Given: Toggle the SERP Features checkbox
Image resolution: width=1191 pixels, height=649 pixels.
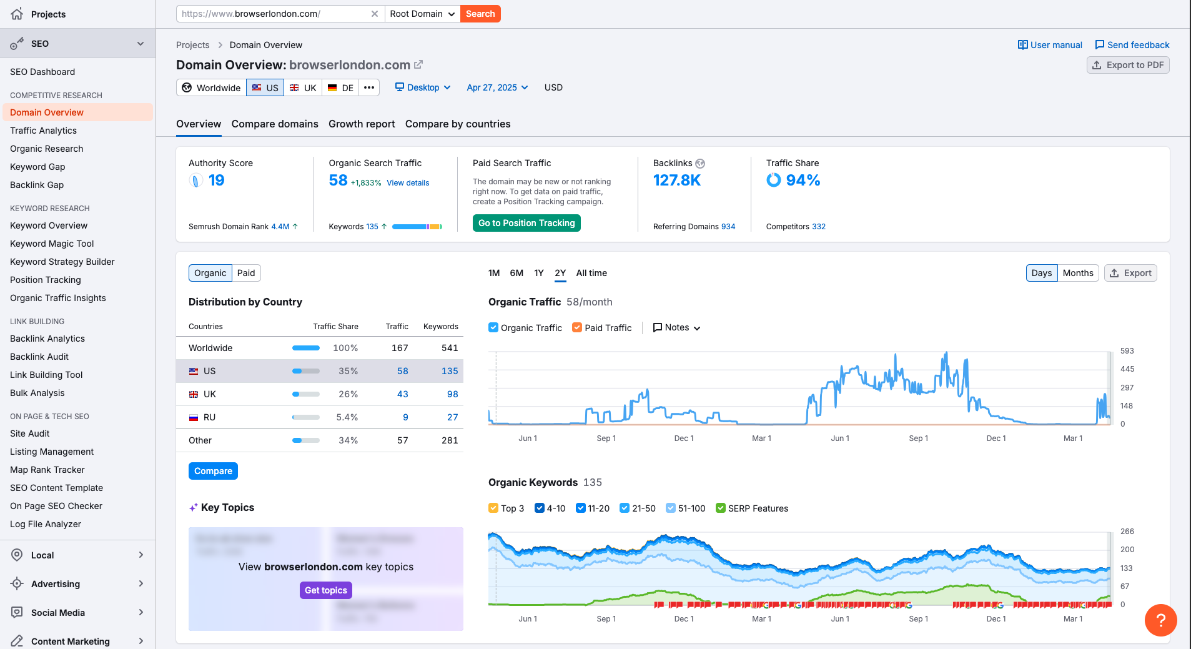Looking at the screenshot, I should pyautogui.click(x=721, y=508).
